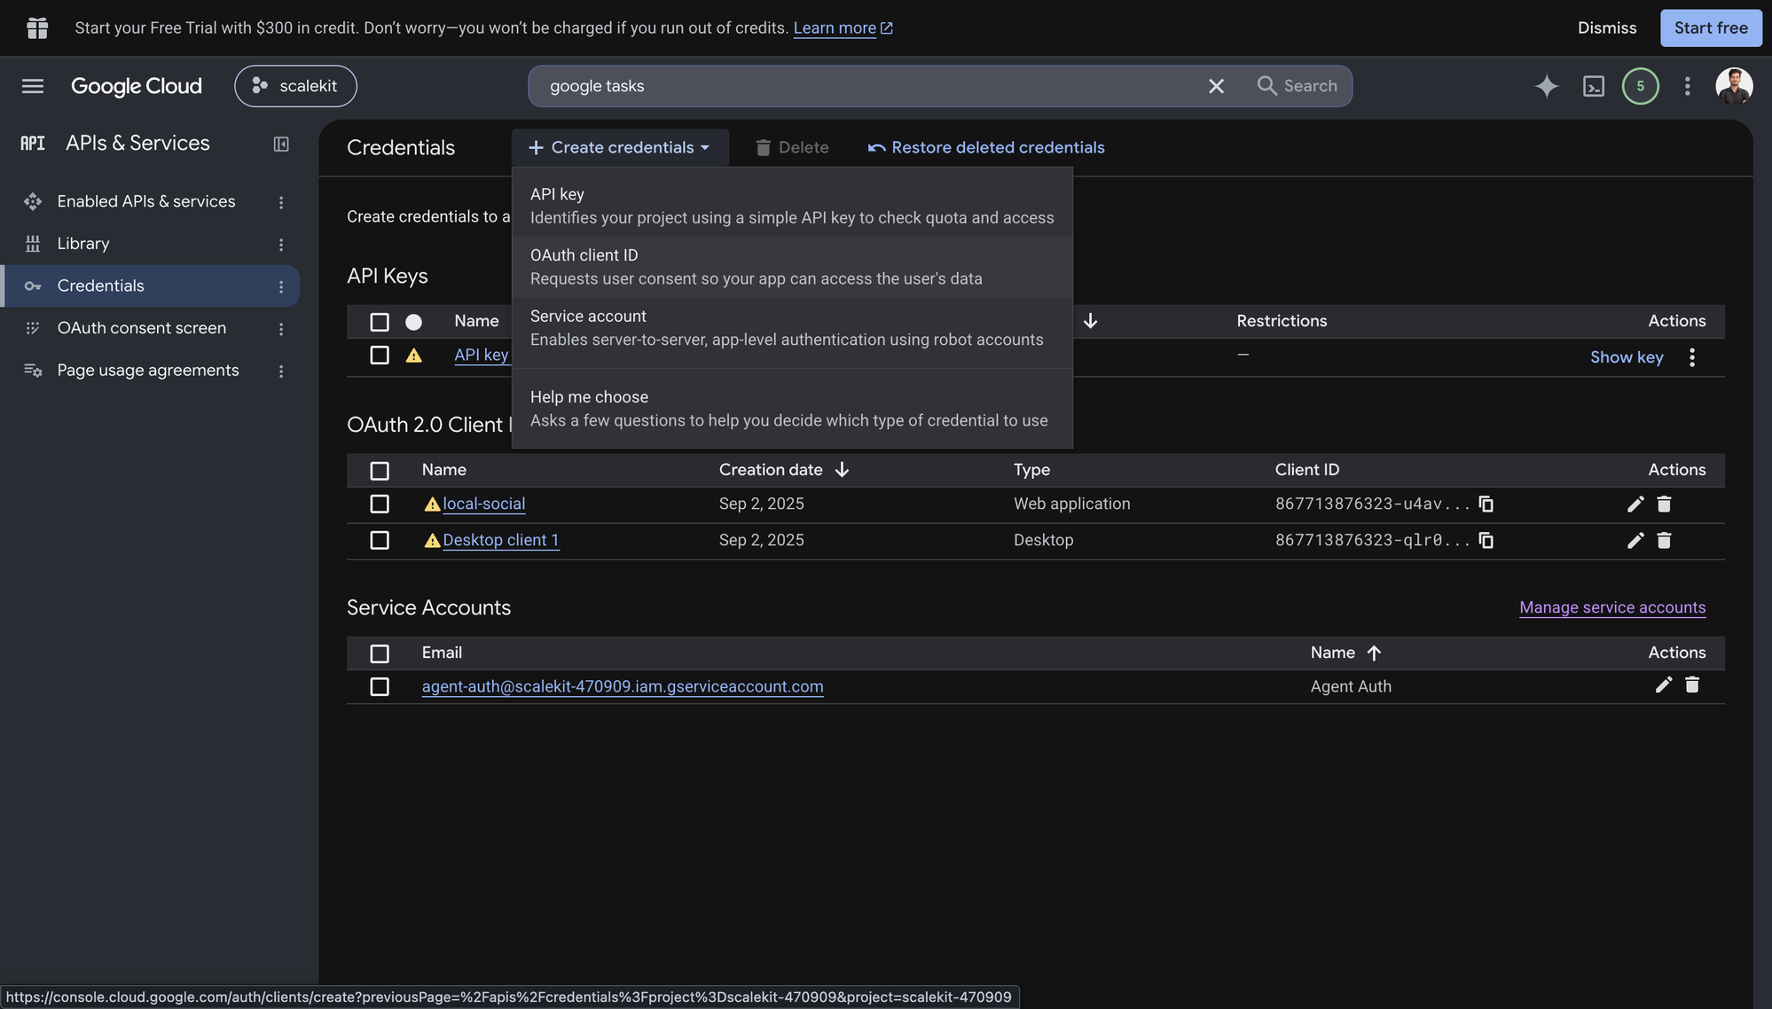Select Help me choose menu option
This screenshot has height=1009, width=1772.
(x=792, y=409)
